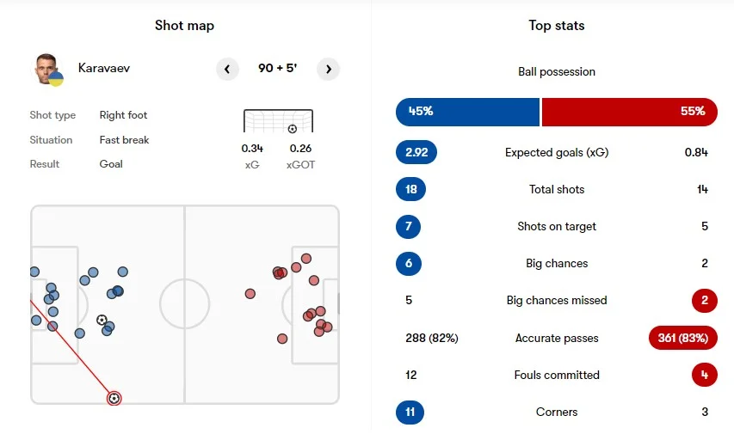Click the 90 + 5' shot minute label
This screenshot has height=434, width=734.
277,69
